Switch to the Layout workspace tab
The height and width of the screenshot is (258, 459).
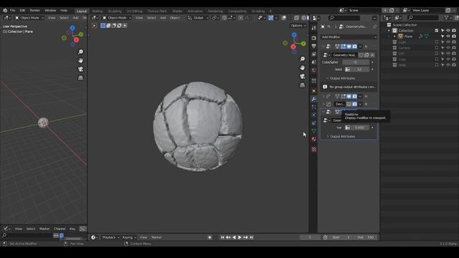[x=81, y=11]
